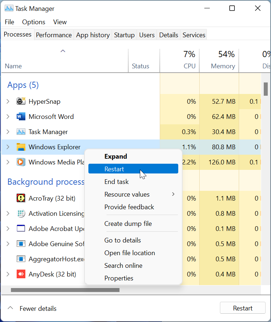Switch to the App history tab
The width and height of the screenshot is (271, 322).
(93, 35)
